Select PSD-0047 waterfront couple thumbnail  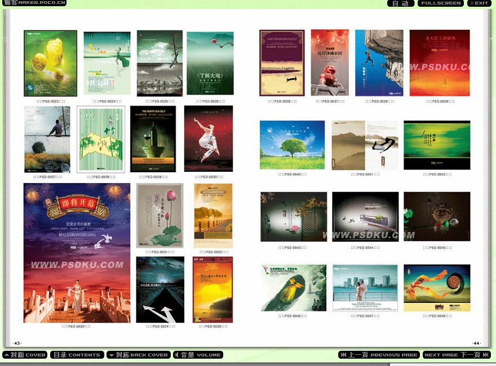tap(365, 288)
